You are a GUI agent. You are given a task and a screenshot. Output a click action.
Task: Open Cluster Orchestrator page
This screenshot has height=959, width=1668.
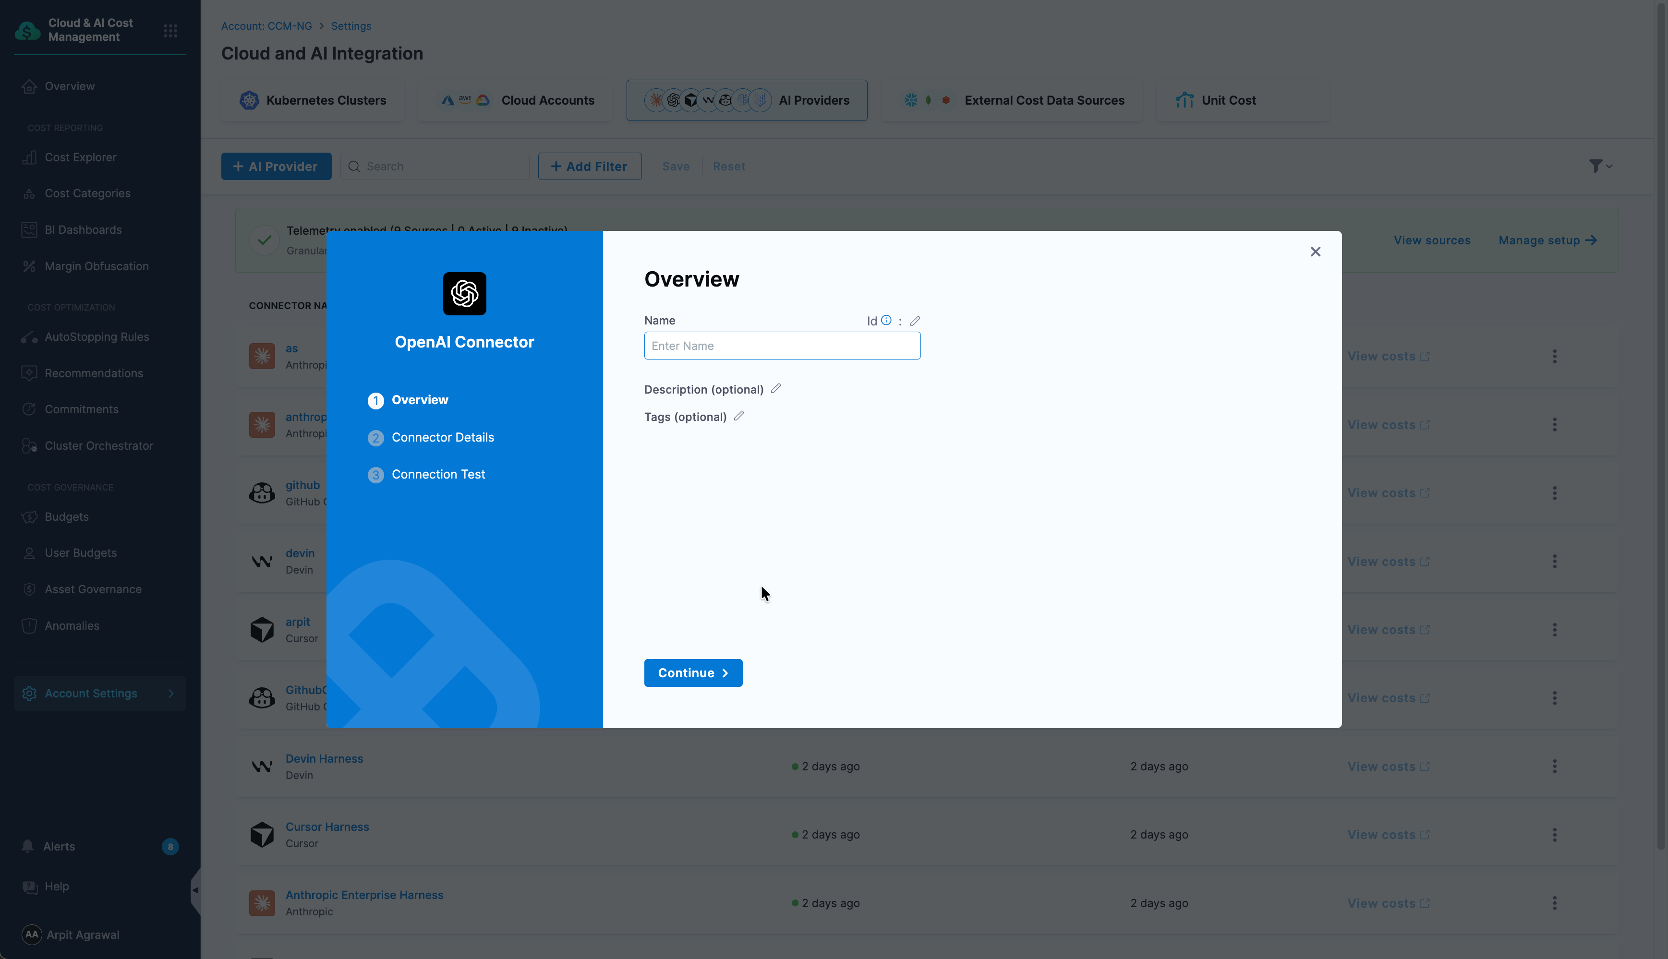tap(99, 446)
